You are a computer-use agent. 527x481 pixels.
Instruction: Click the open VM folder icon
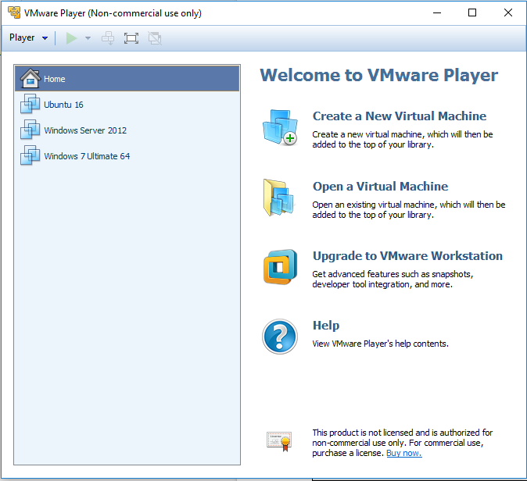[278, 198]
